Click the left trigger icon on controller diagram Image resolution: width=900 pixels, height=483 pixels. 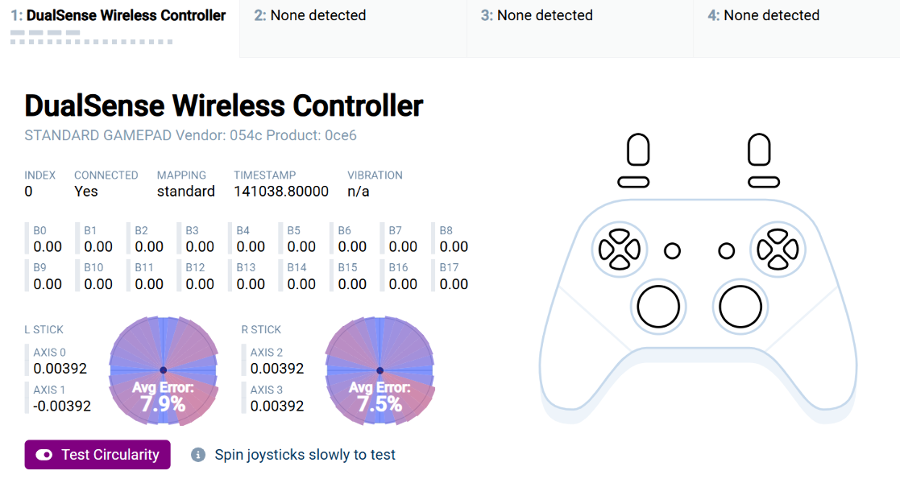[638, 151]
